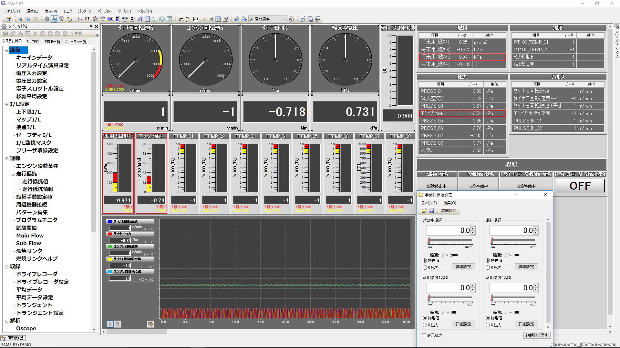Click the lock icon beside page dropdown
This screenshot has height=348, width=620.
(291, 19)
